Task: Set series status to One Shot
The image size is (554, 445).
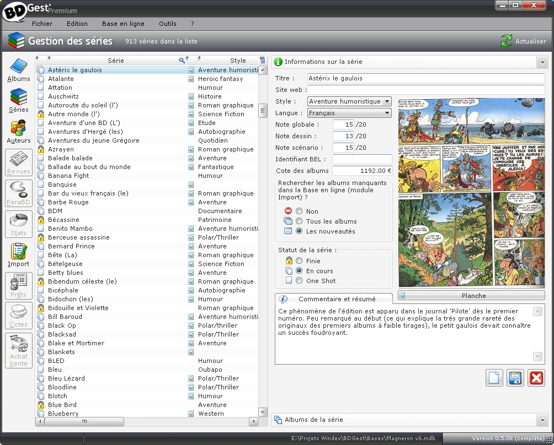Action: [x=299, y=280]
